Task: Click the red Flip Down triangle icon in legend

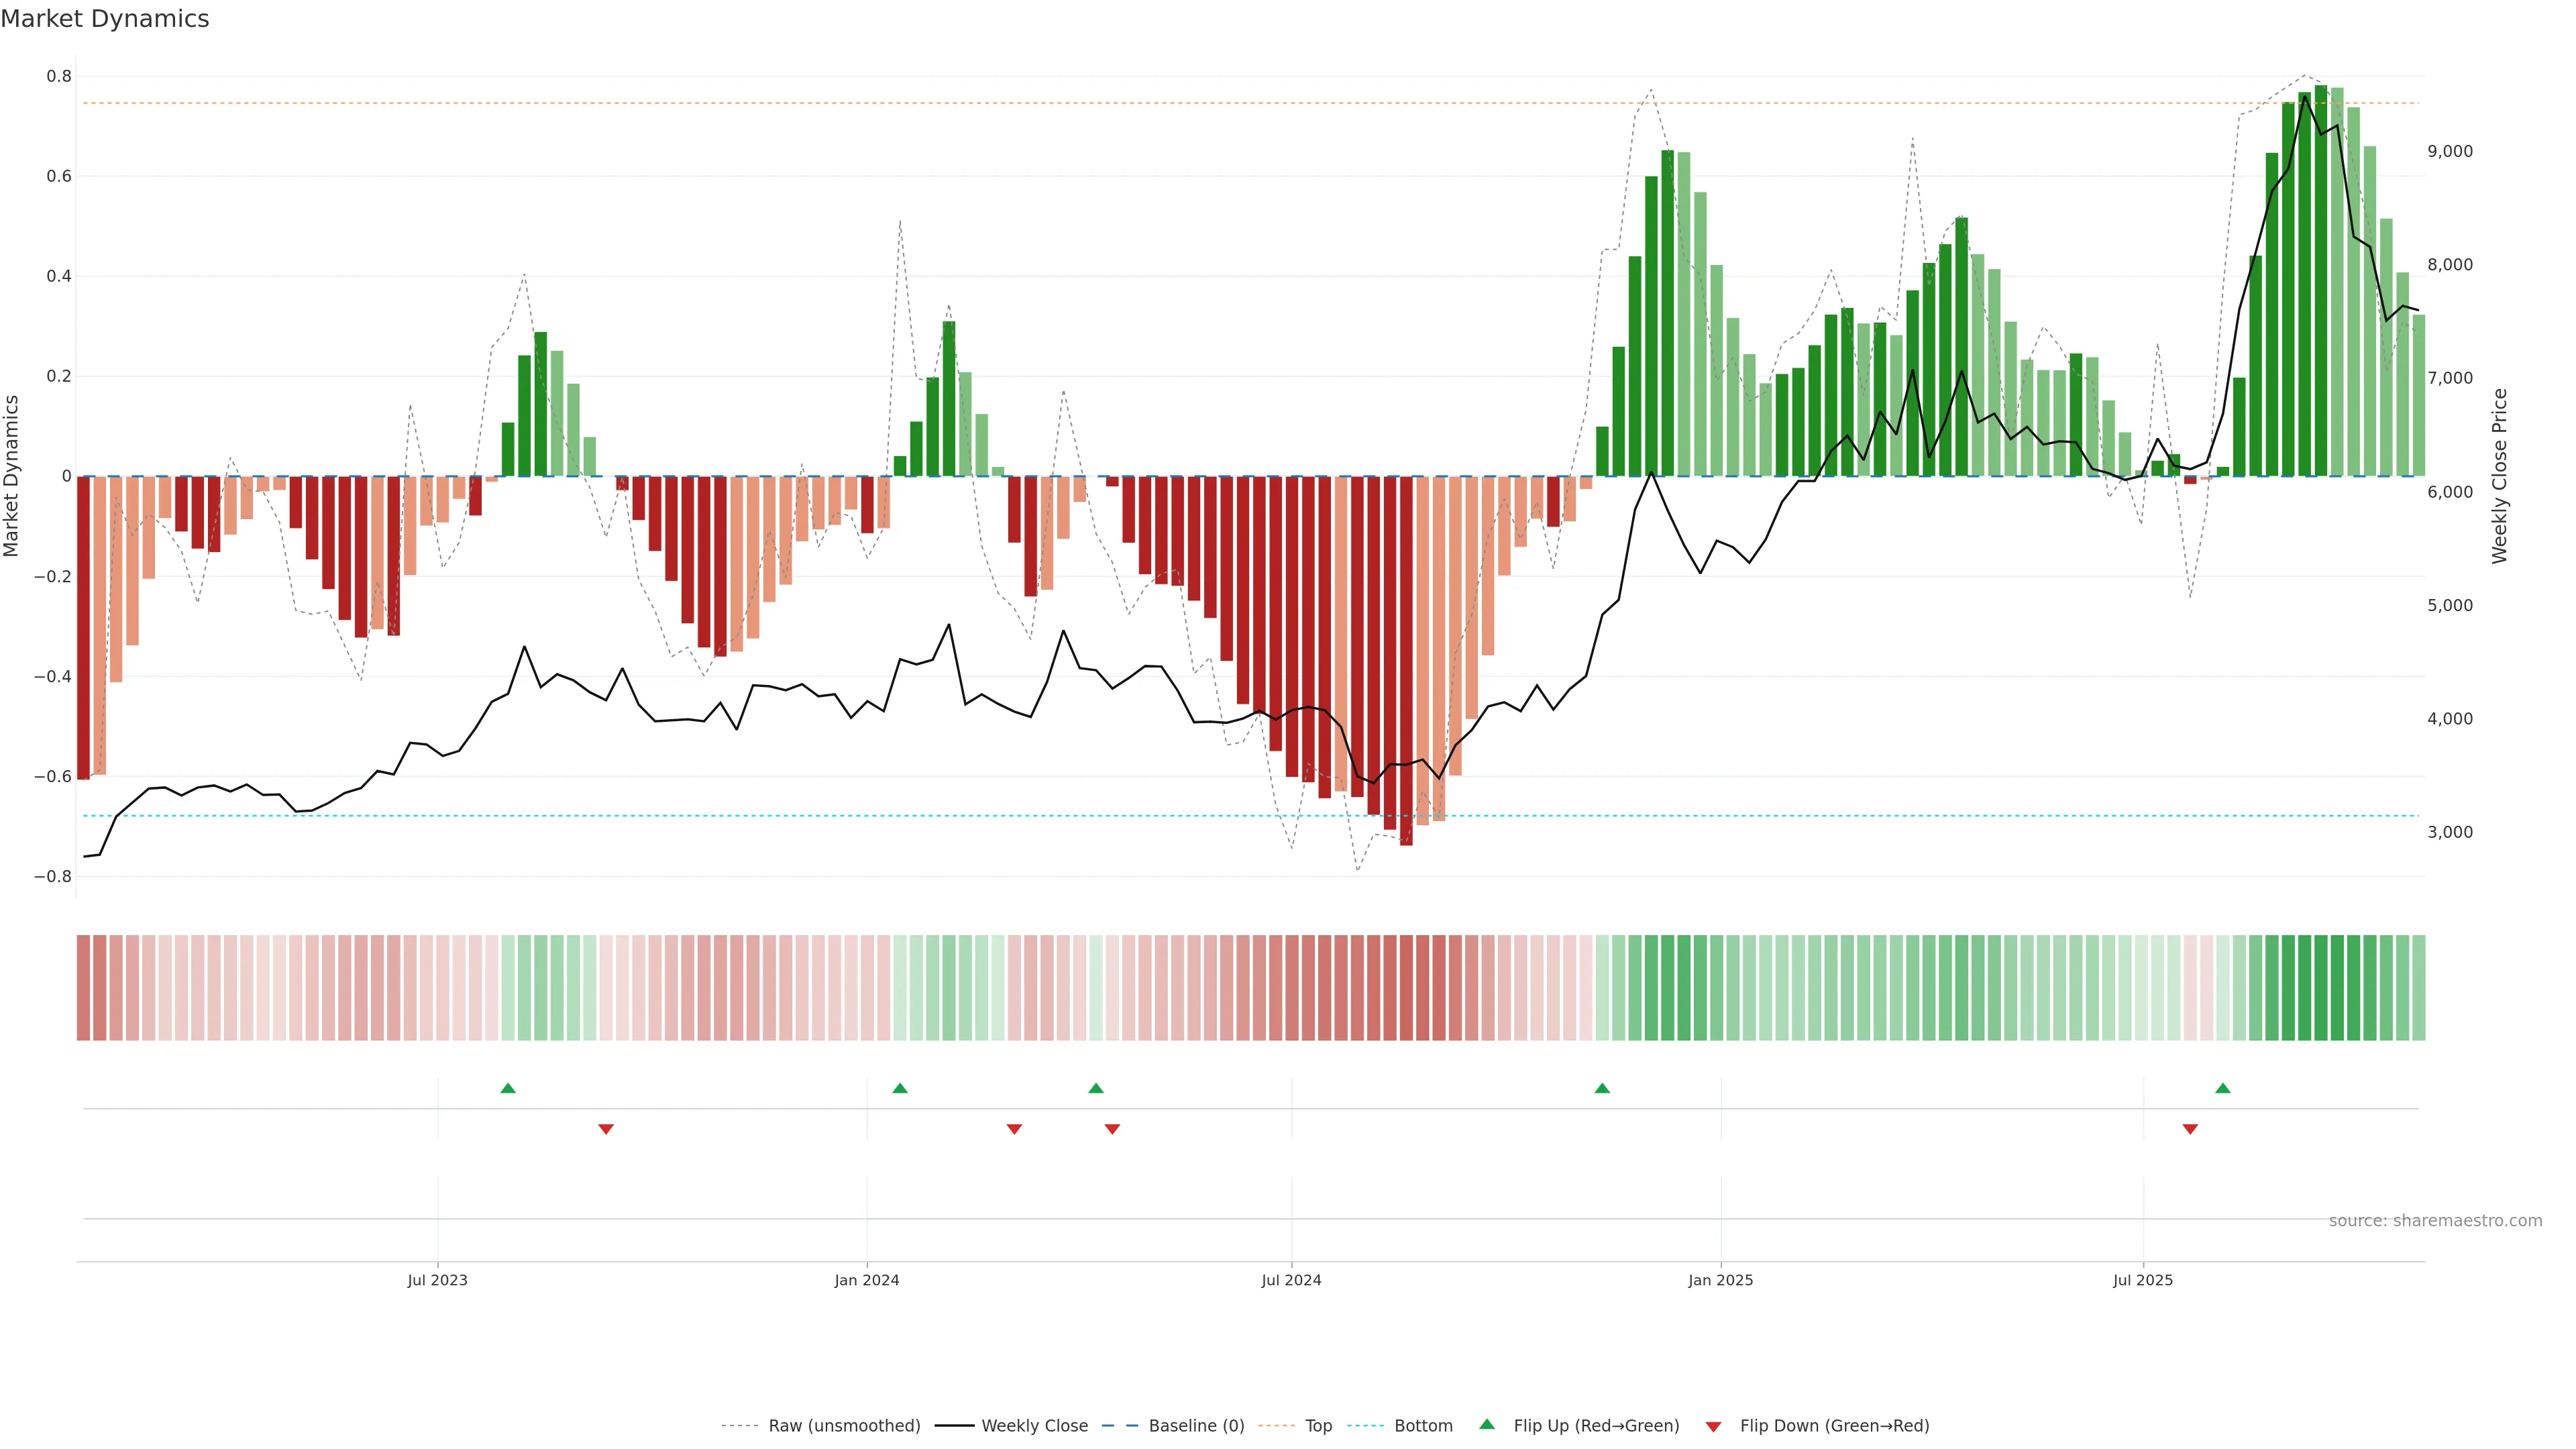Action: tap(1713, 1426)
